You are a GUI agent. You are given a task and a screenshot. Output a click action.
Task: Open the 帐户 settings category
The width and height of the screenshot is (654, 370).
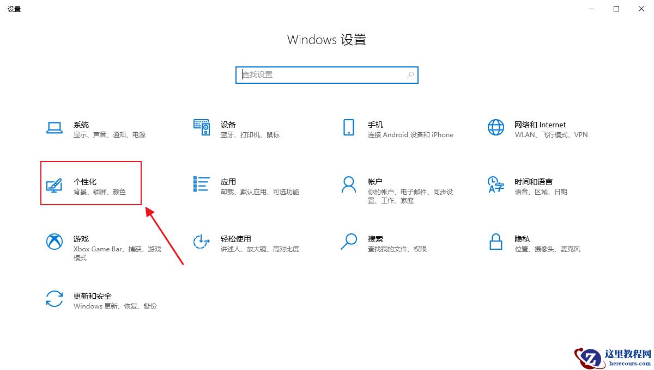click(387, 186)
